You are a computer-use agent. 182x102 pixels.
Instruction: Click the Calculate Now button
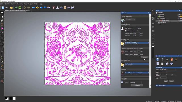click(137, 85)
